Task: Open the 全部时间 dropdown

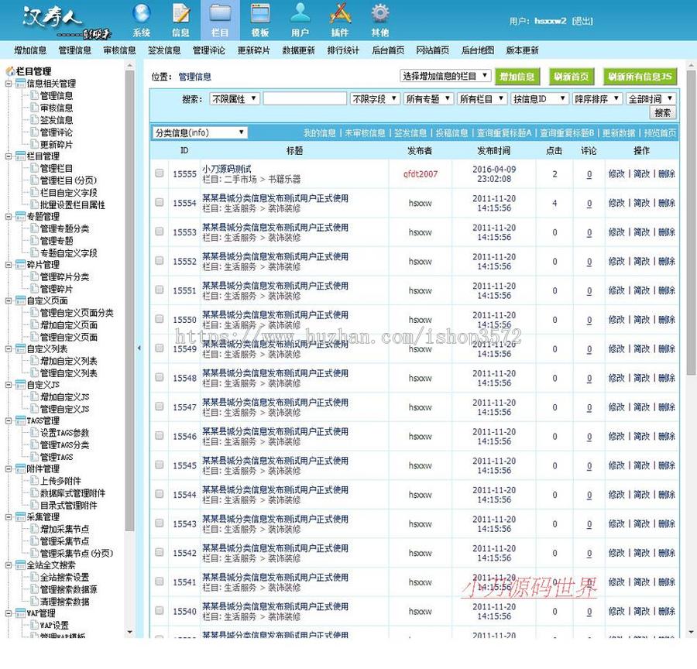Action: [x=651, y=98]
